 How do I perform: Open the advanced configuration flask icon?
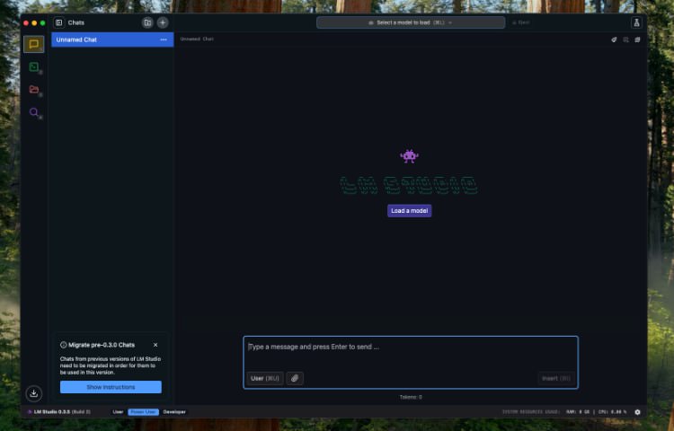[x=636, y=22]
